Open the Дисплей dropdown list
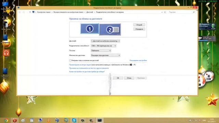The image size is (219, 123). pos(105,41)
